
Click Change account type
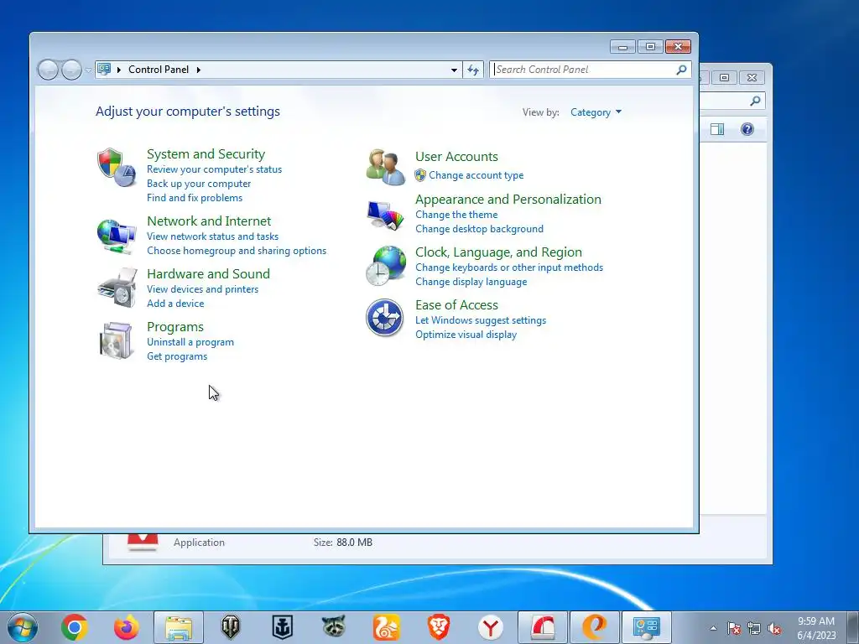pyautogui.click(x=476, y=175)
